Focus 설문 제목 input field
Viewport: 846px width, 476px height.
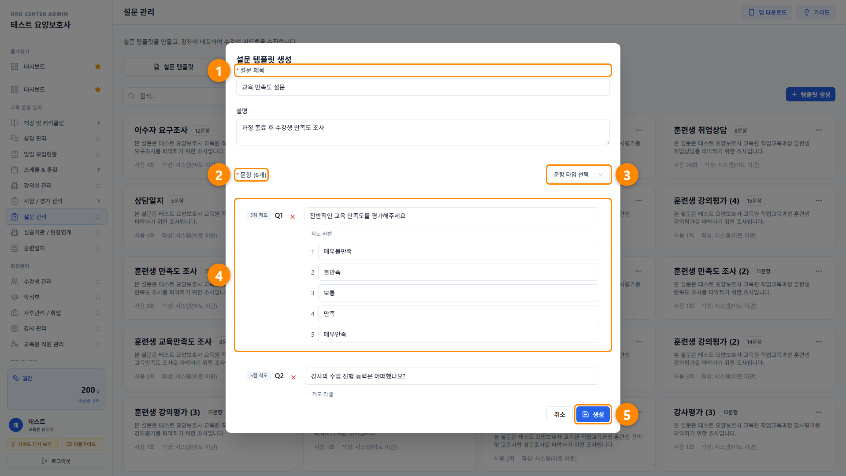(x=423, y=87)
